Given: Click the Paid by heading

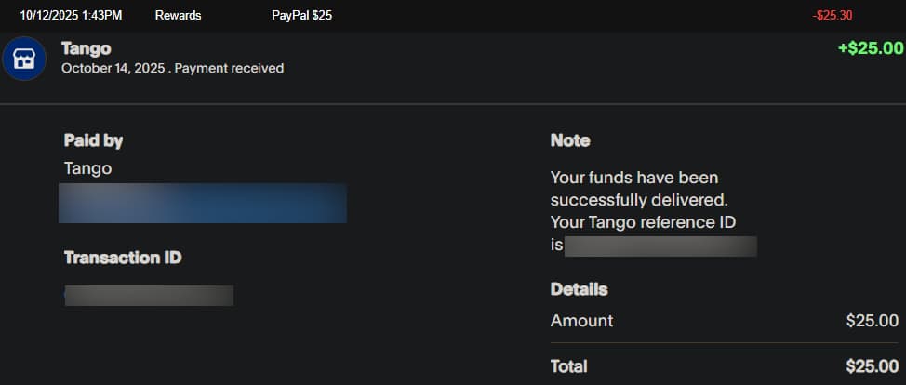Looking at the screenshot, I should tap(93, 140).
